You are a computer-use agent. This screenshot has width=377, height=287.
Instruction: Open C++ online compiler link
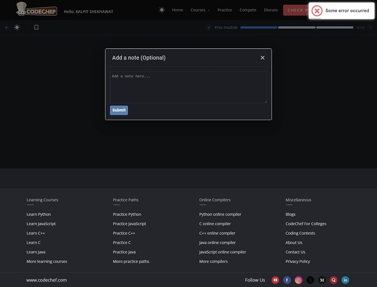(x=217, y=233)
